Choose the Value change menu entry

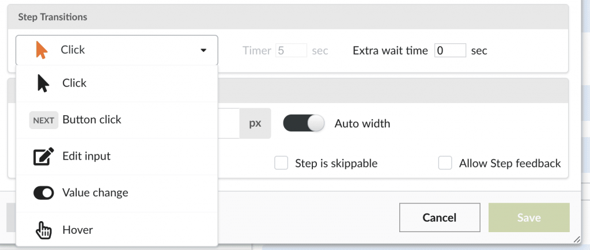(x=116, y=193)
